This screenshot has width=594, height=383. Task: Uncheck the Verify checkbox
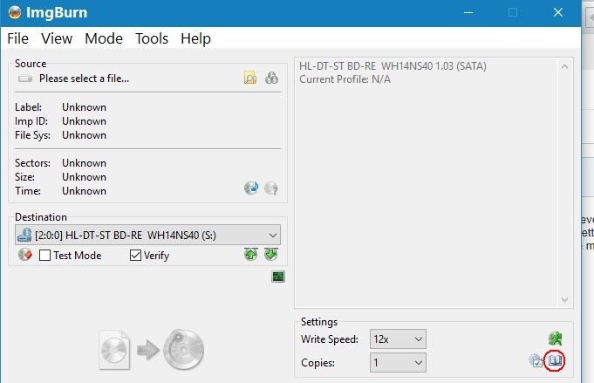point(135,256)
